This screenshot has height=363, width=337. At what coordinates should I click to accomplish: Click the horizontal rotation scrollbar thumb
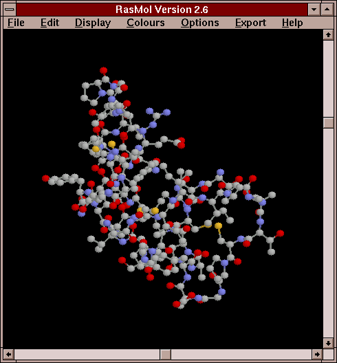point(165,354)
